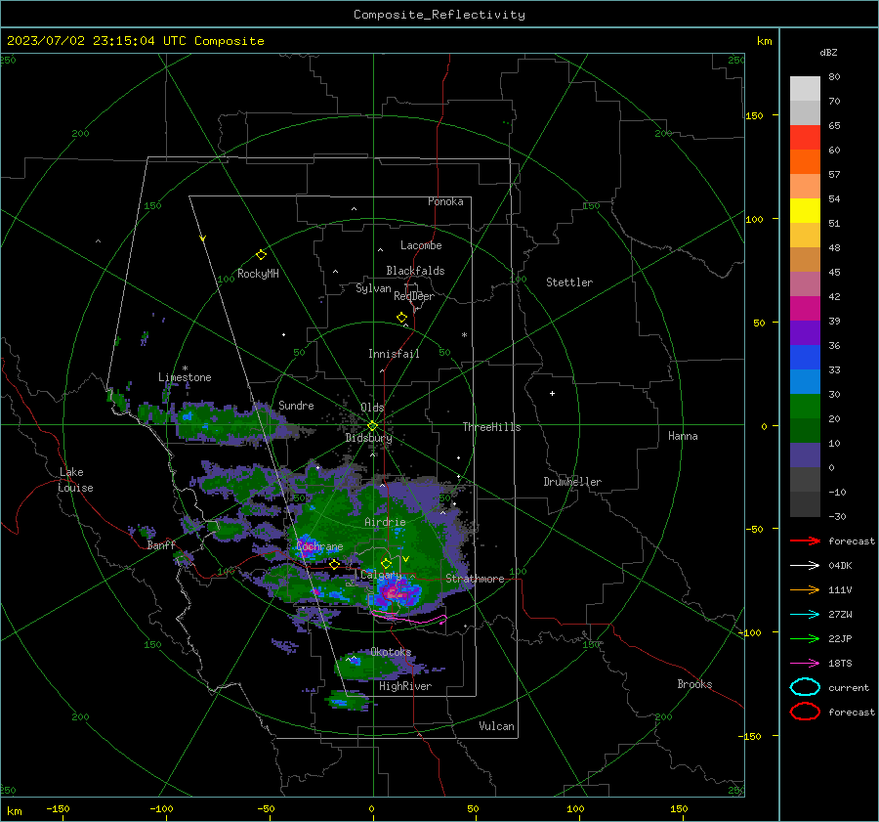This screenshot has width=879, height=822.
Task: Click the Sundre city label
Action: pyautogui.click(x=296, y=405)
